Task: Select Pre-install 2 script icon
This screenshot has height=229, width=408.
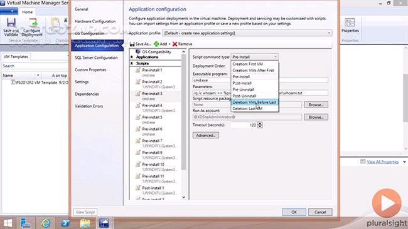Action: pyautogui.click(x=138, y=82)
